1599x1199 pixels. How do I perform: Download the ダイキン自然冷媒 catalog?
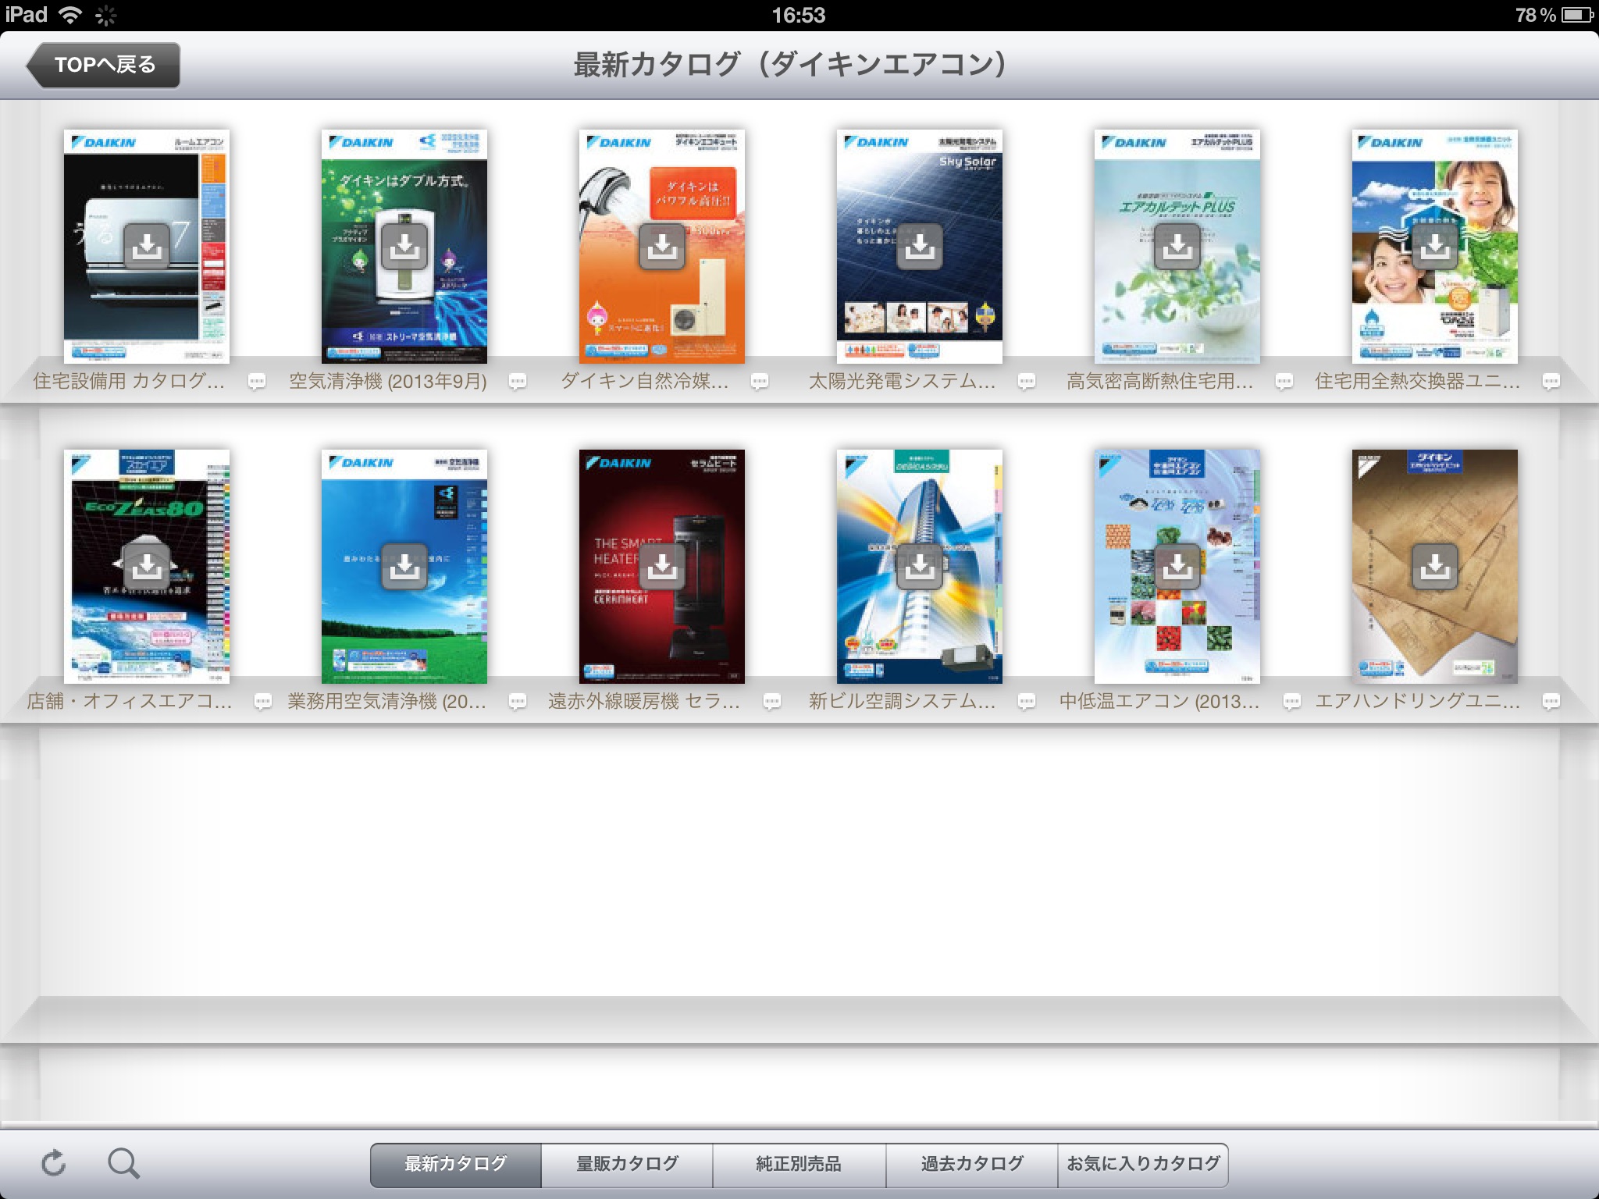(661, 247)
